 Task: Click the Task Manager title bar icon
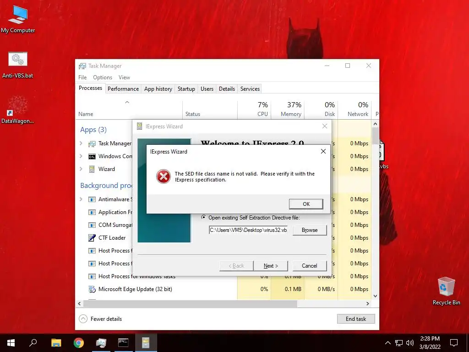tap(82, 66)
